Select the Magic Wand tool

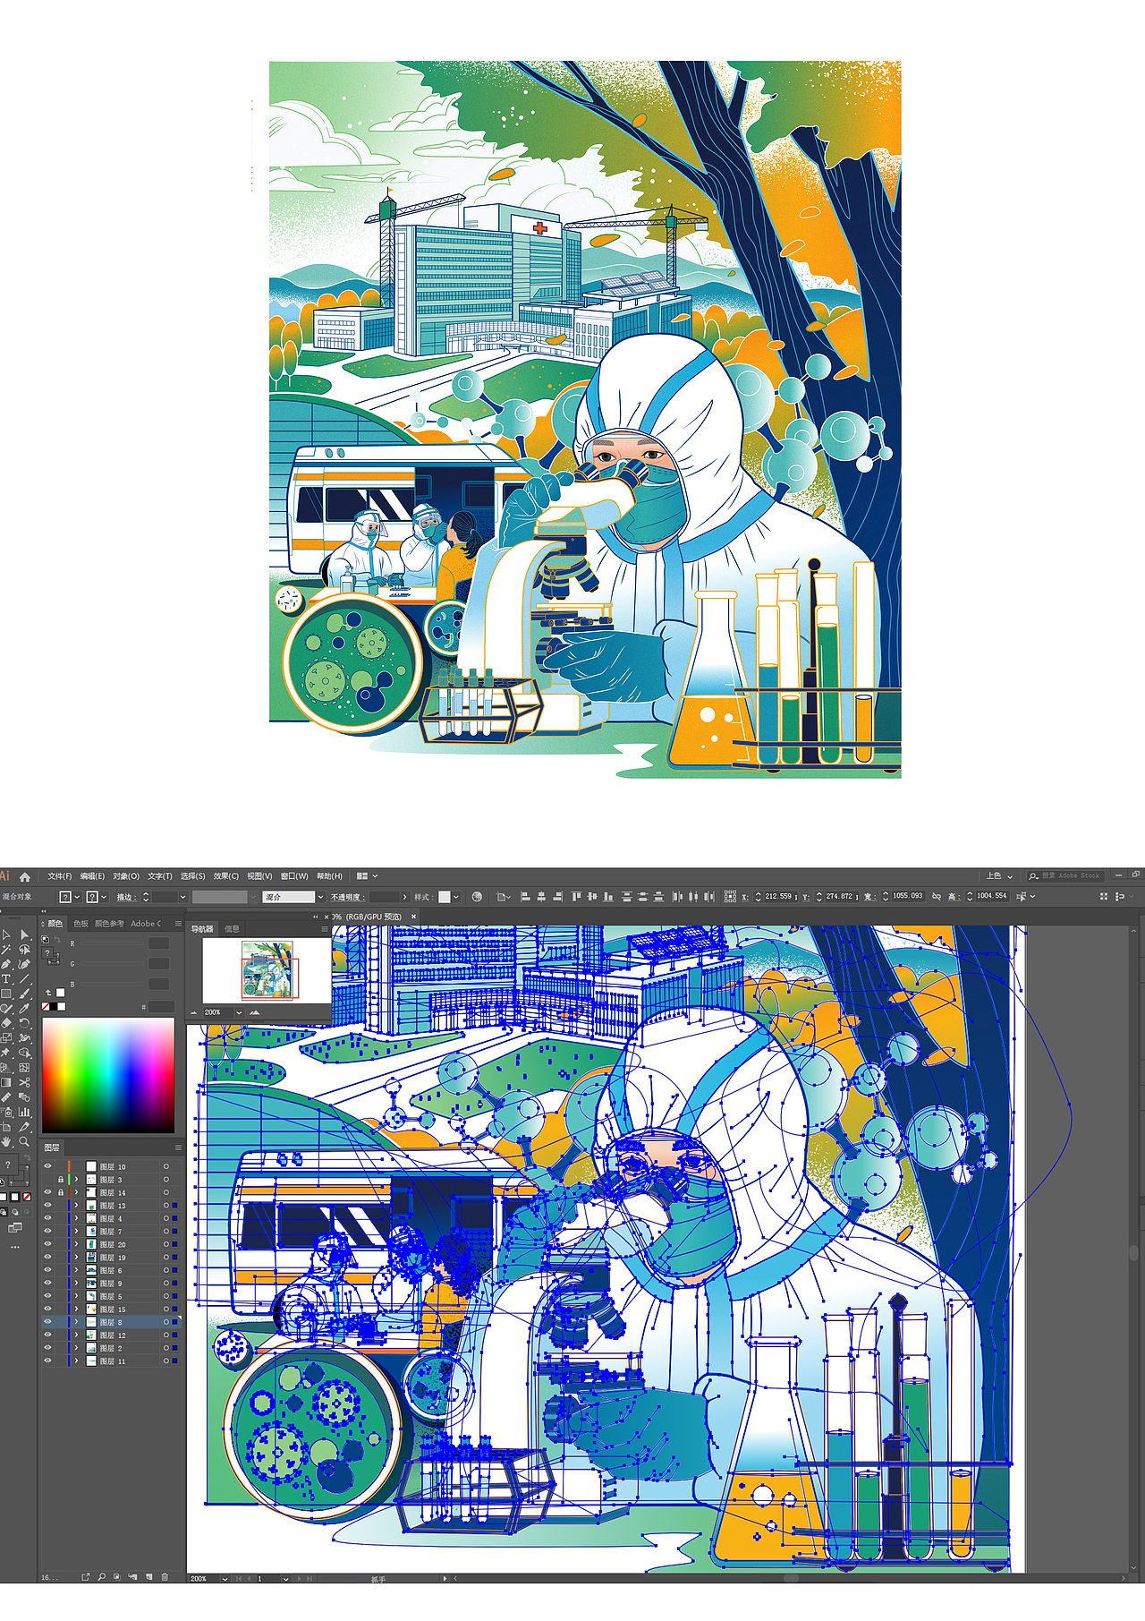[x=5, y=949]
